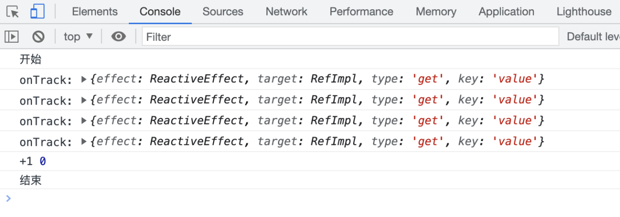Expand the third onTrack object
The height and width of the screenshot is (217, 620).
click(x=84, y=121)
